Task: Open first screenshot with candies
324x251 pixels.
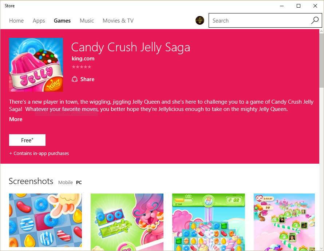Action: coord(46,220)
